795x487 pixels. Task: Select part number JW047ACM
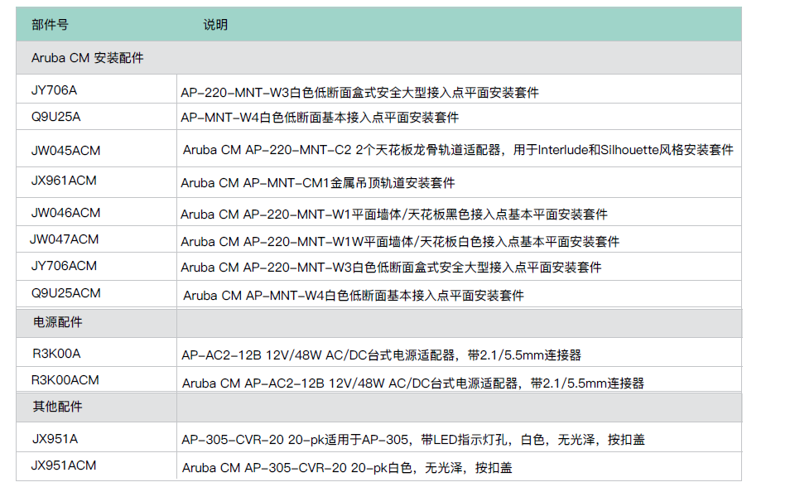65,239
